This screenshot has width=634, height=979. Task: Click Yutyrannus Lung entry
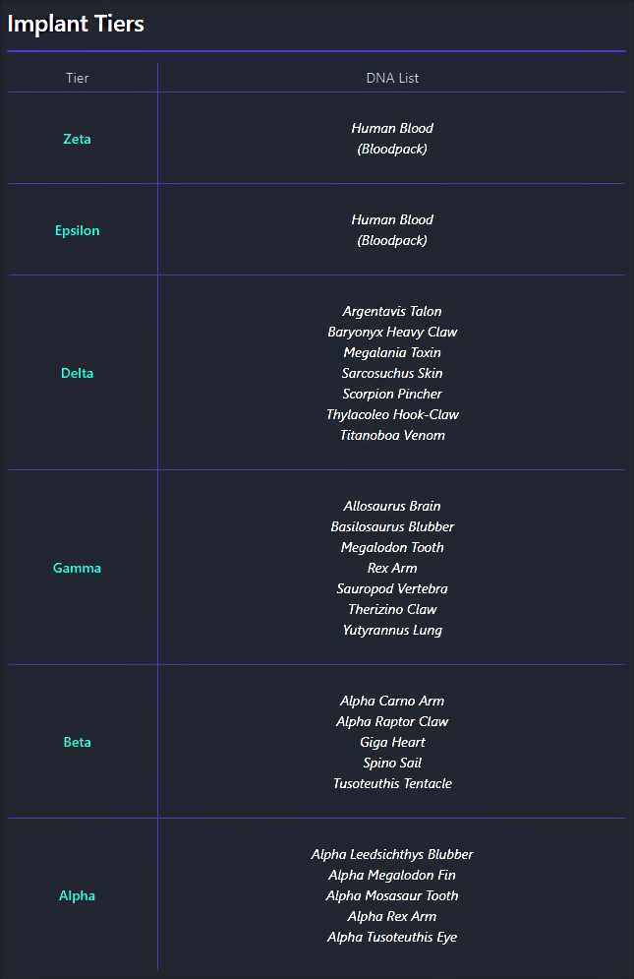tap(392, 630)
